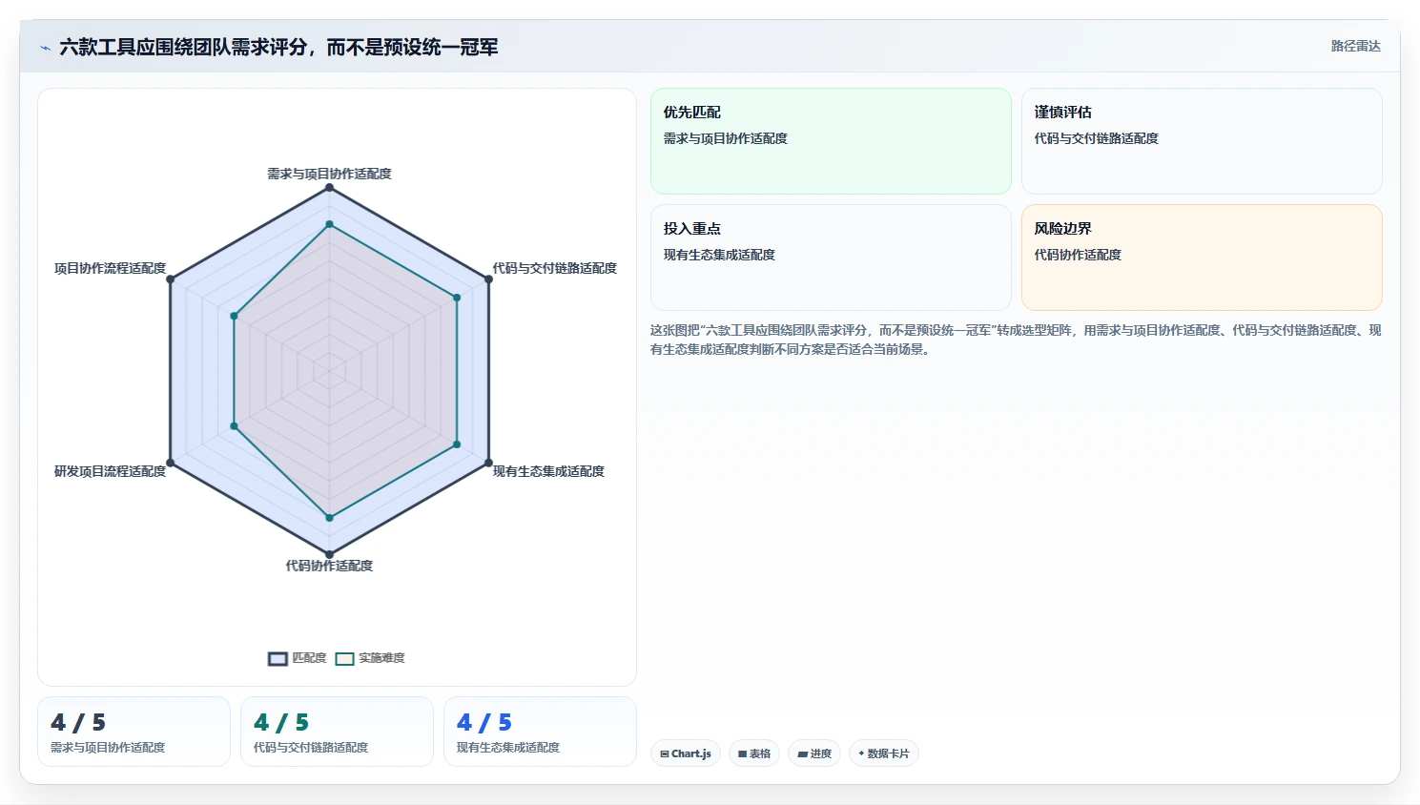The height and width of the screenshot is (805, 1420).
Task: Click teal data point on 代码协作适配度 axis
Action: point(330,518)
